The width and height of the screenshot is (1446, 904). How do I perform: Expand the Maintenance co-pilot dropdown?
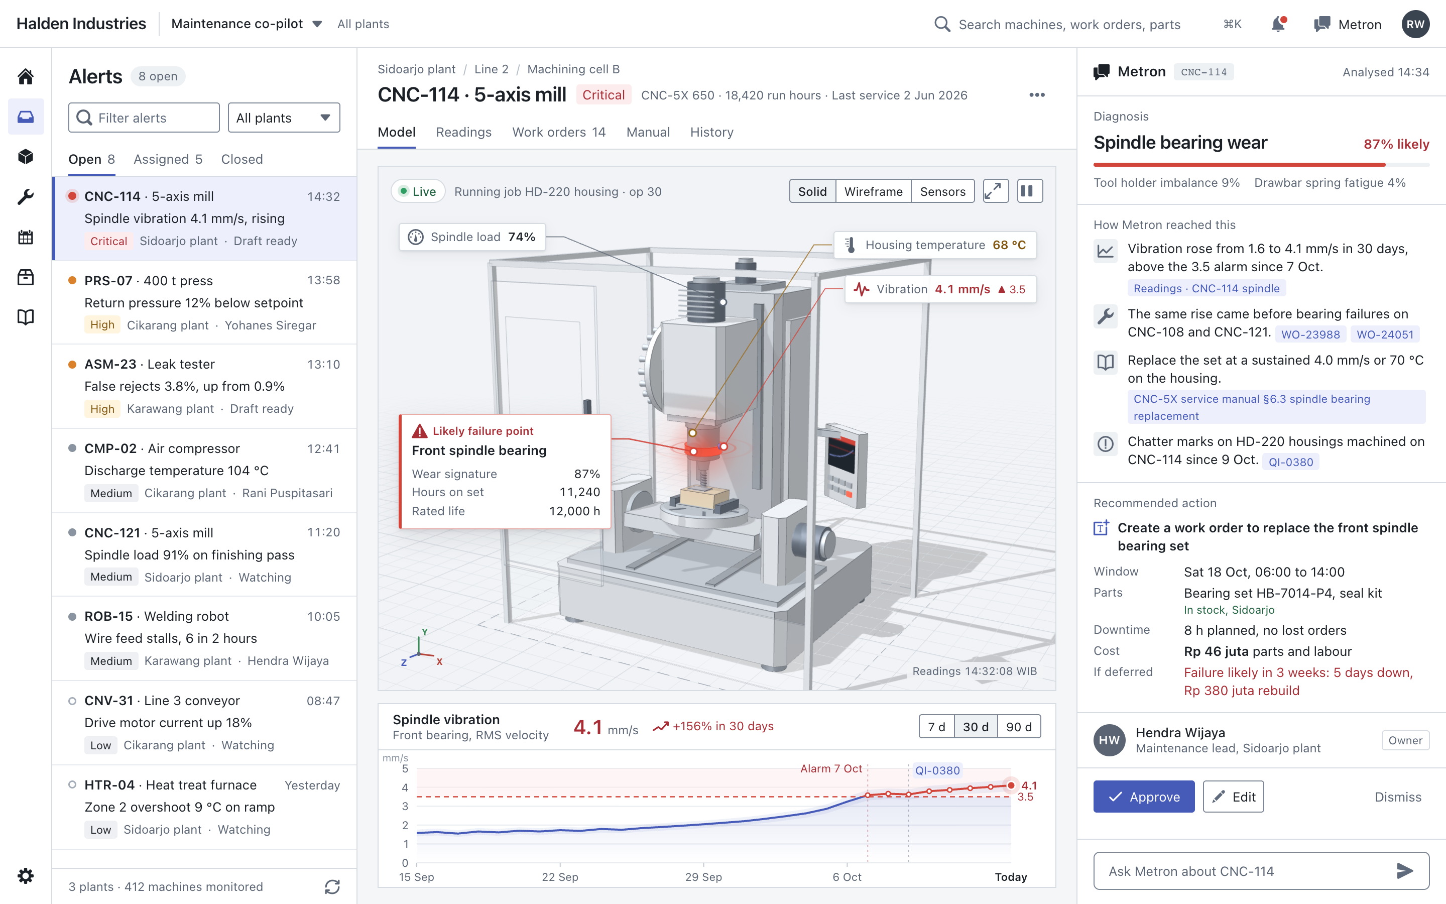(247, 24)
